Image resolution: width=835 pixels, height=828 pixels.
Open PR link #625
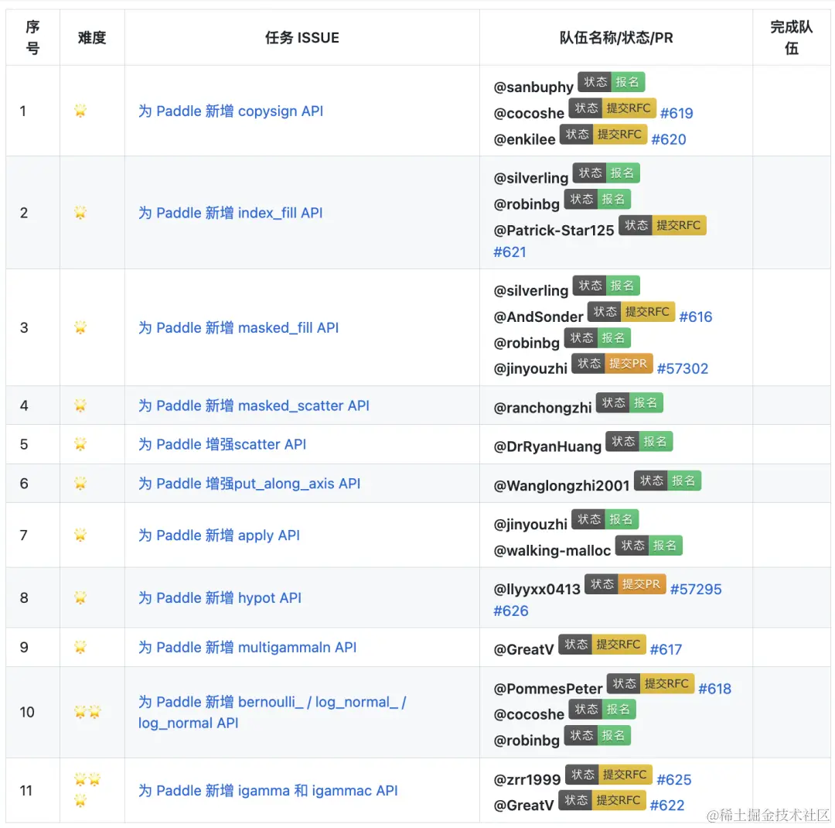coord(673,779)
